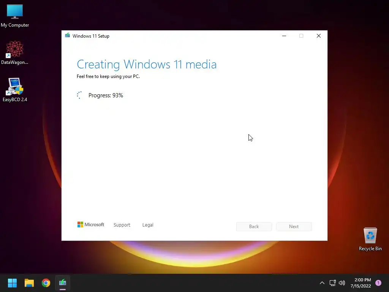The image size is (389, 292).
Task: Click the 'Feel free to keep using your PC.' text
Action: (x=108, y=76)
